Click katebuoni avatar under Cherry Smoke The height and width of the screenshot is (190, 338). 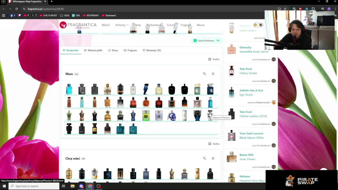[274, 81]
